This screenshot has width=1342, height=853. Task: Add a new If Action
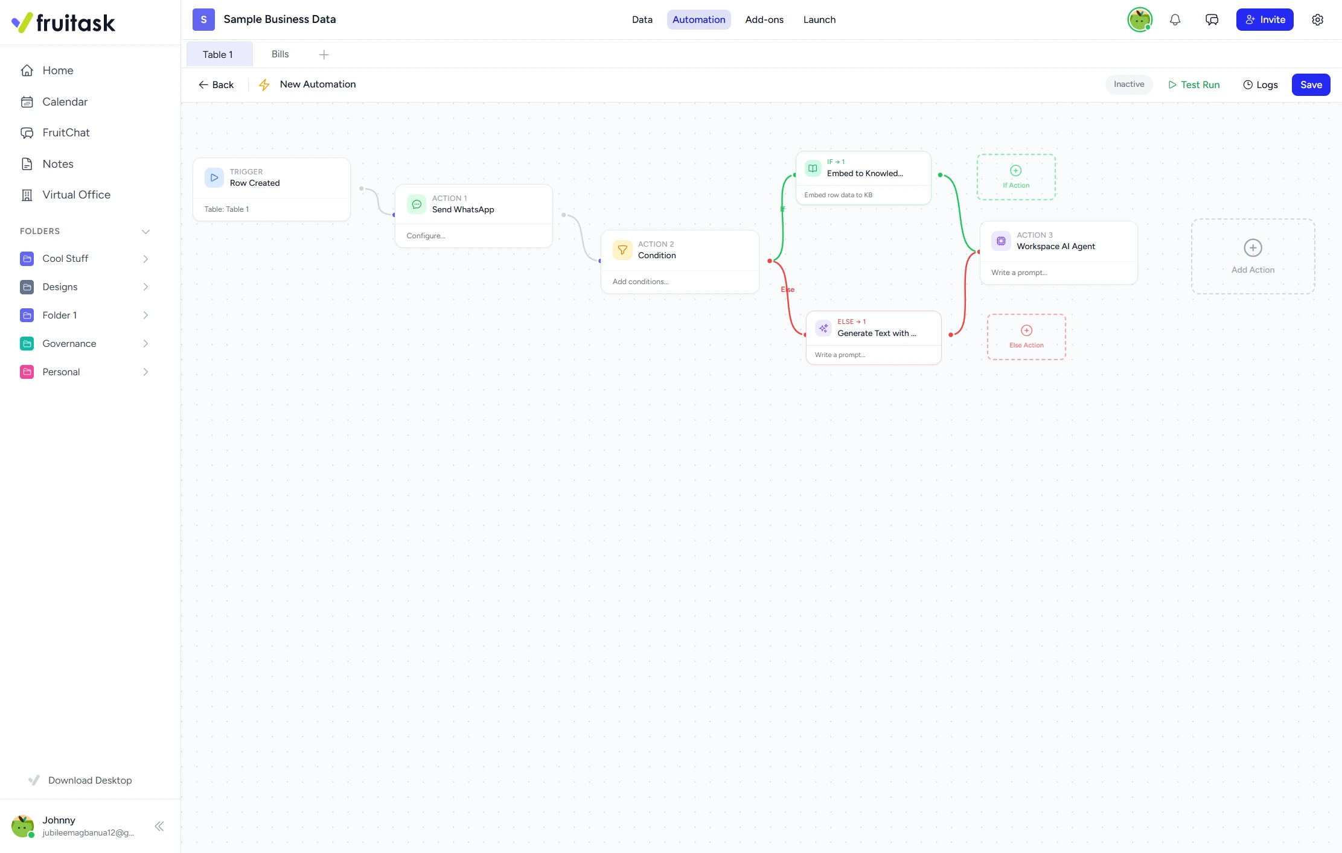[1016, 177]
